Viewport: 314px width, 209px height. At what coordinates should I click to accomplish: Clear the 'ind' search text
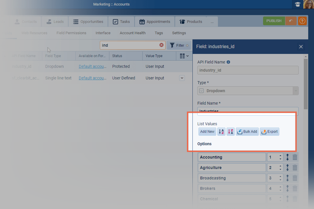[161, 45]
